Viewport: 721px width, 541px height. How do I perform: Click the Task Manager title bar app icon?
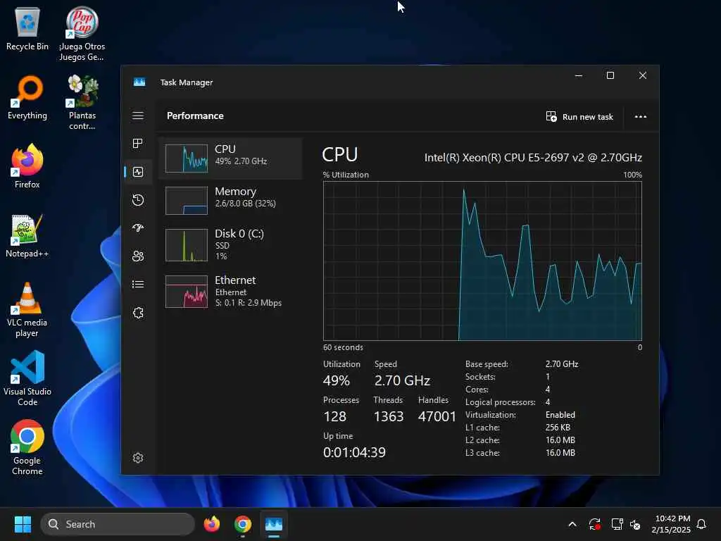[x=139, y=82]
